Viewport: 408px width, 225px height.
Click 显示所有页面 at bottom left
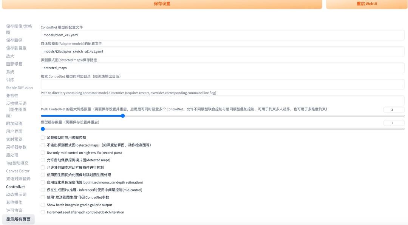(18, 219)
